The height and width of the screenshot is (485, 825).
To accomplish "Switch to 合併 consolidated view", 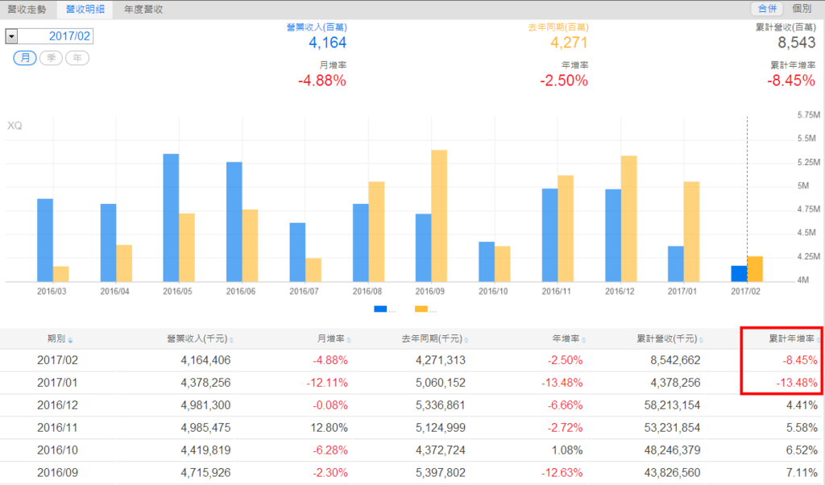I will [767, 8].
